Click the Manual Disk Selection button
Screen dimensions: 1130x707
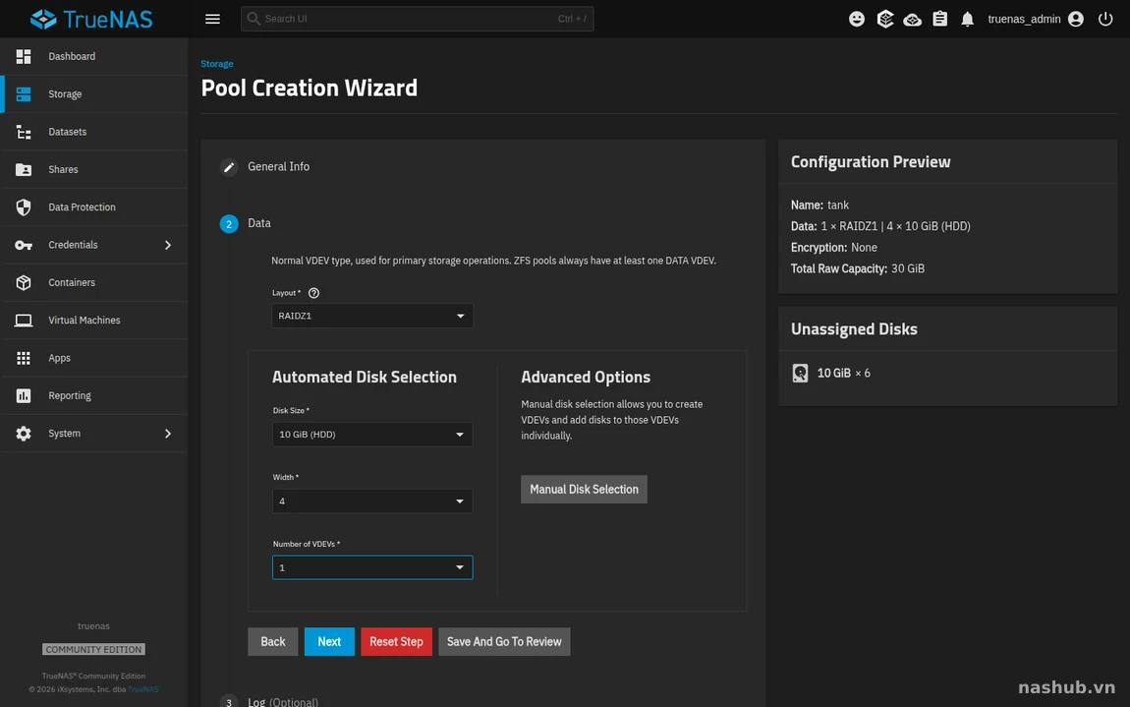pos(584,489)
